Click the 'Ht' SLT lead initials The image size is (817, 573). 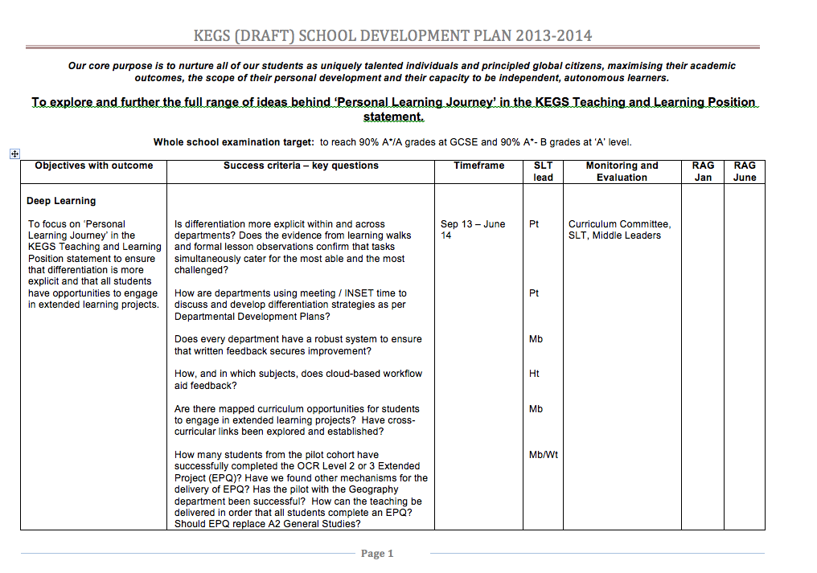click(534, 374)
